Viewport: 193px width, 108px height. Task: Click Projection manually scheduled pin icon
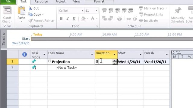(34, 61)
